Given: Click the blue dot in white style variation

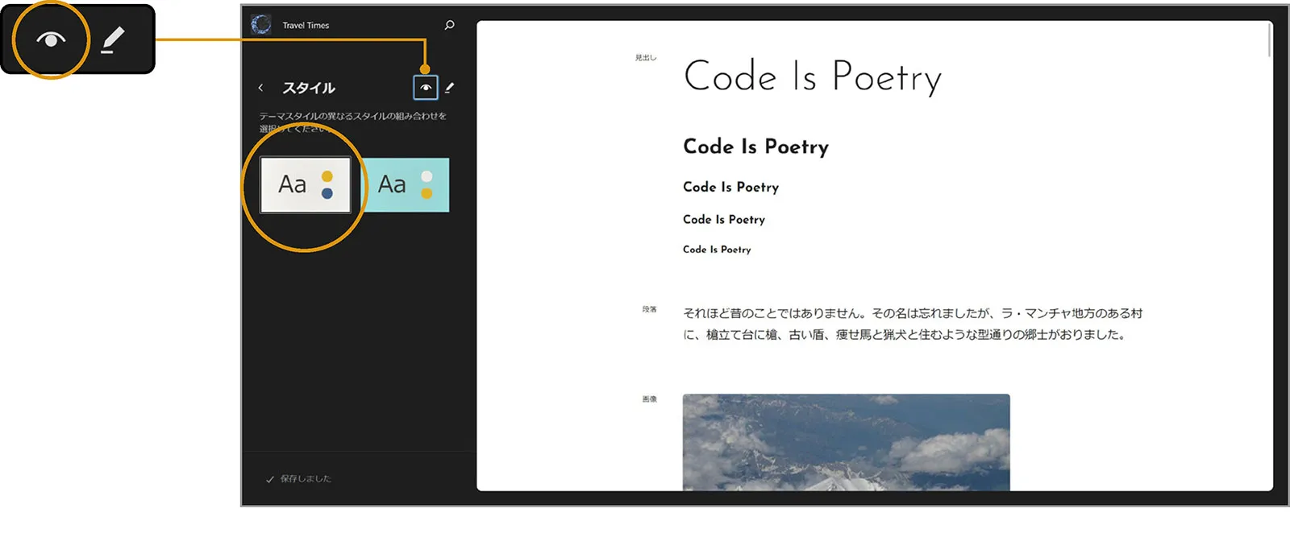Looking at the screenshot, I should tap(327, 193).
